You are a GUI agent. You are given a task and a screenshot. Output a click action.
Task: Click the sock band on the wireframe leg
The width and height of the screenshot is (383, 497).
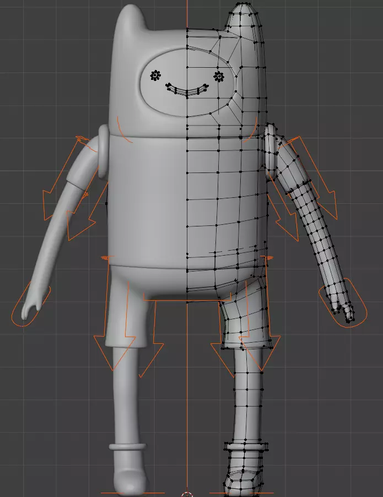(x=246, y=447)
